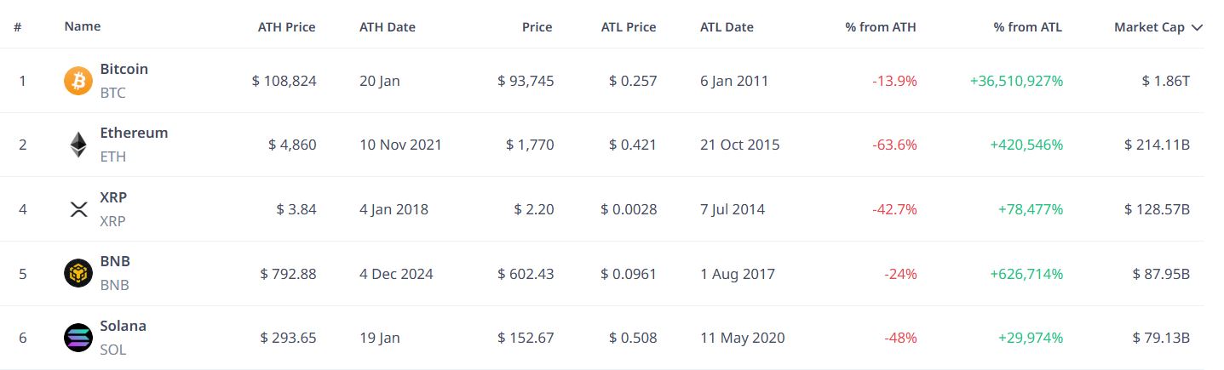Click the ATL Date column header
The image size is (1224, 370).
[x=727, y=27]
